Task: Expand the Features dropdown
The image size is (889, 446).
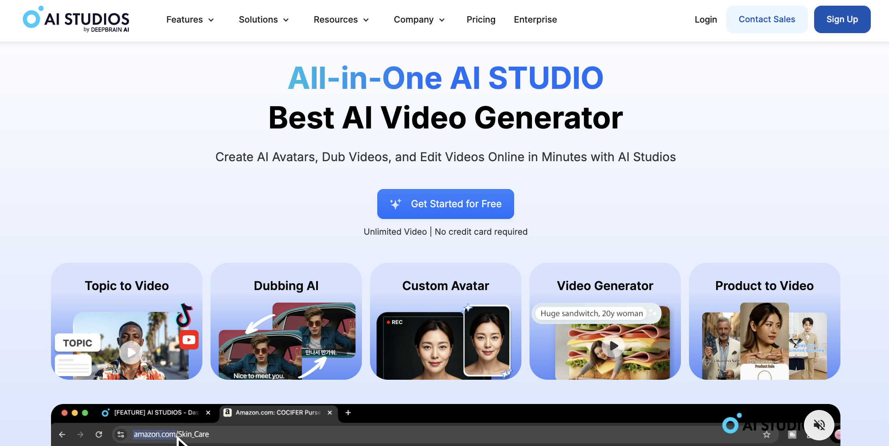Action: coord(189,19)
